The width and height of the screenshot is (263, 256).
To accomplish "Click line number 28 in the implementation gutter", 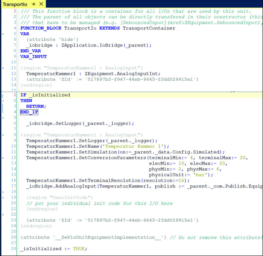I will point(14,249).
